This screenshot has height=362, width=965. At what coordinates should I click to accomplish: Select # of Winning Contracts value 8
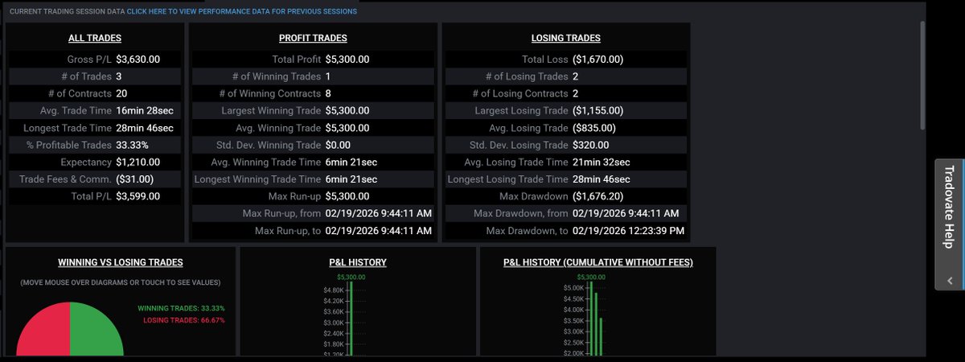(x=328, y=93)
